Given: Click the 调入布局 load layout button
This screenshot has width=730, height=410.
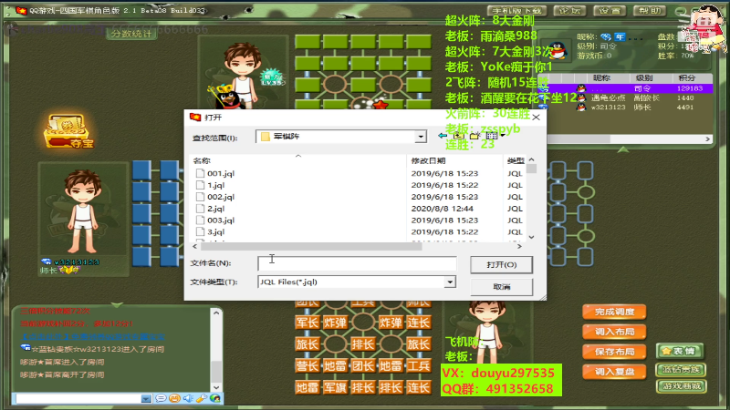Looking at the screenshot, I should click(x=614, y=332).
